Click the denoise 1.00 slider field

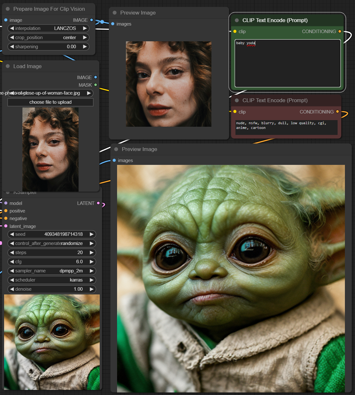tap(51, 289)
